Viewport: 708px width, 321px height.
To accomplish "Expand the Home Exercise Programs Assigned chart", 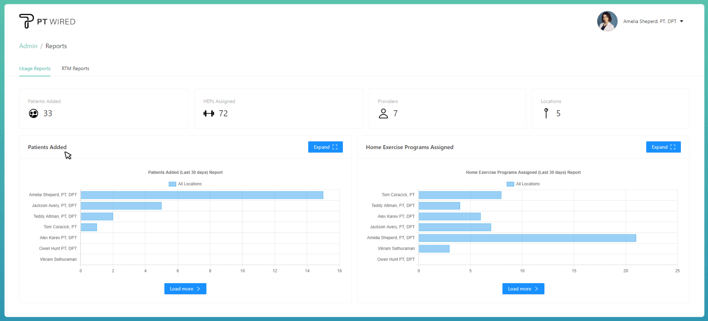I will click(663, 147).
